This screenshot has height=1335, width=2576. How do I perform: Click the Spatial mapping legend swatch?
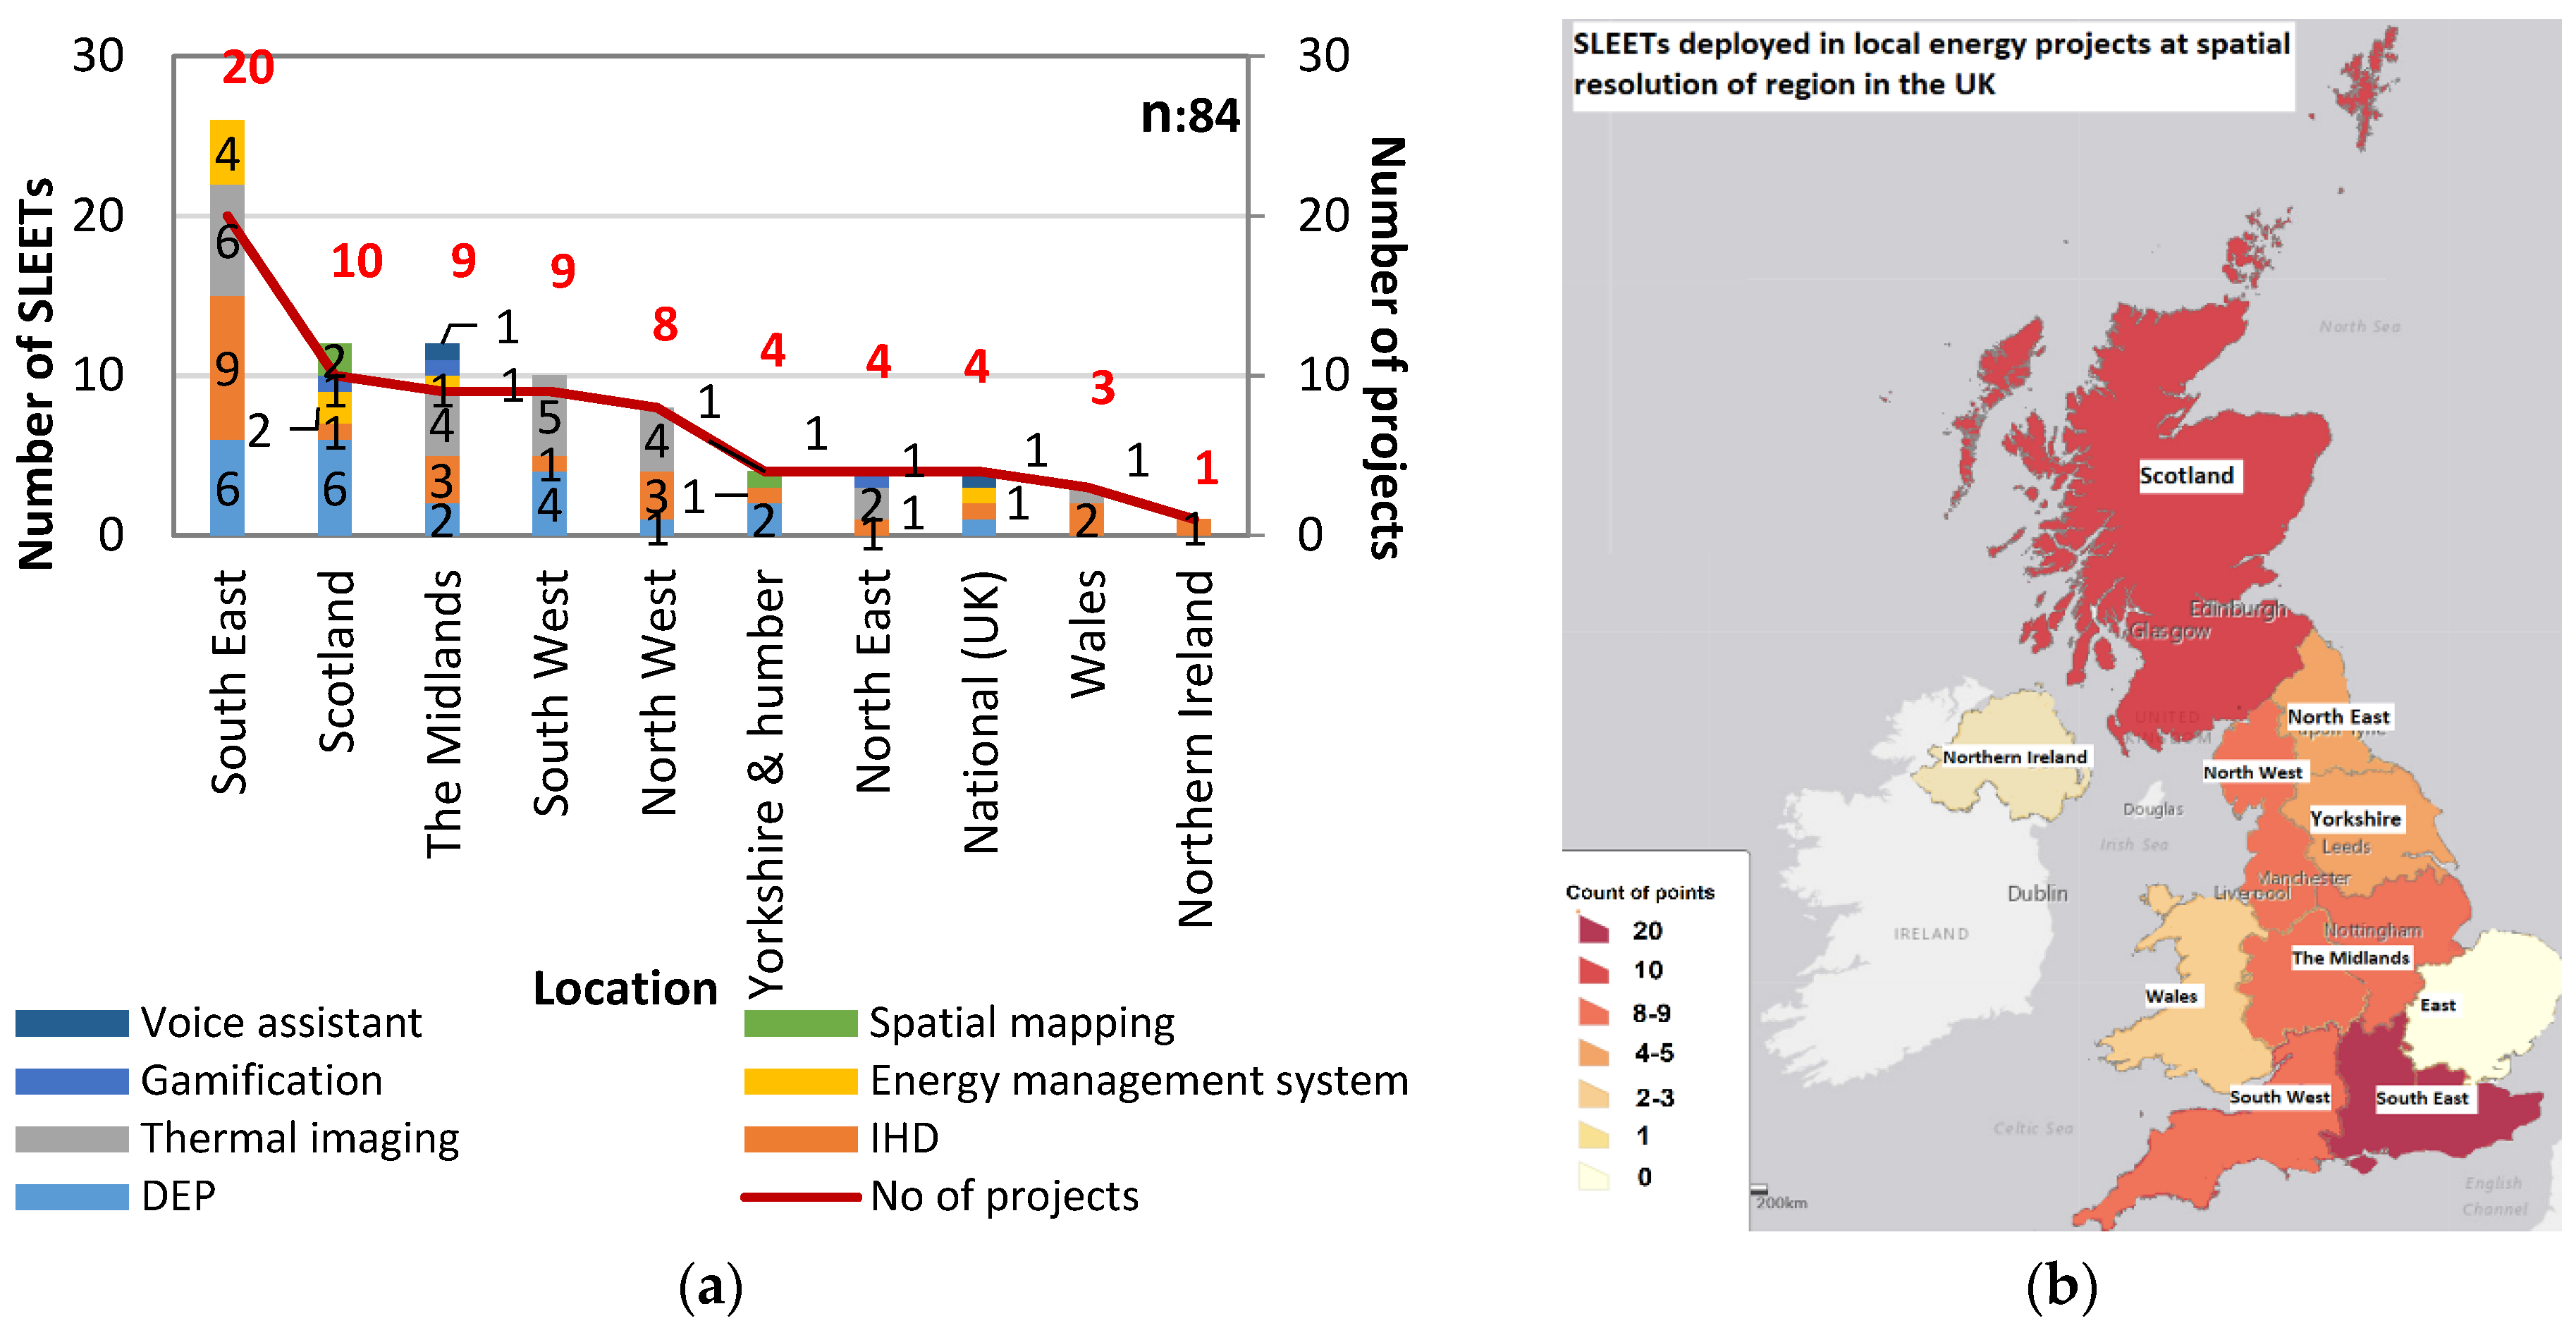click(x=800, y=1023)
